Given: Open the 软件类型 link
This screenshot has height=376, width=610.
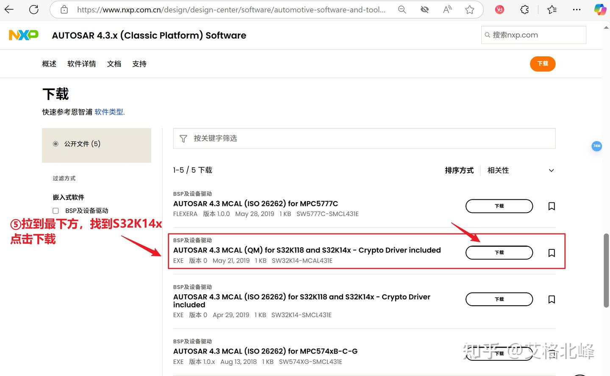Looking at the screenshot, I should pos(108,112).
